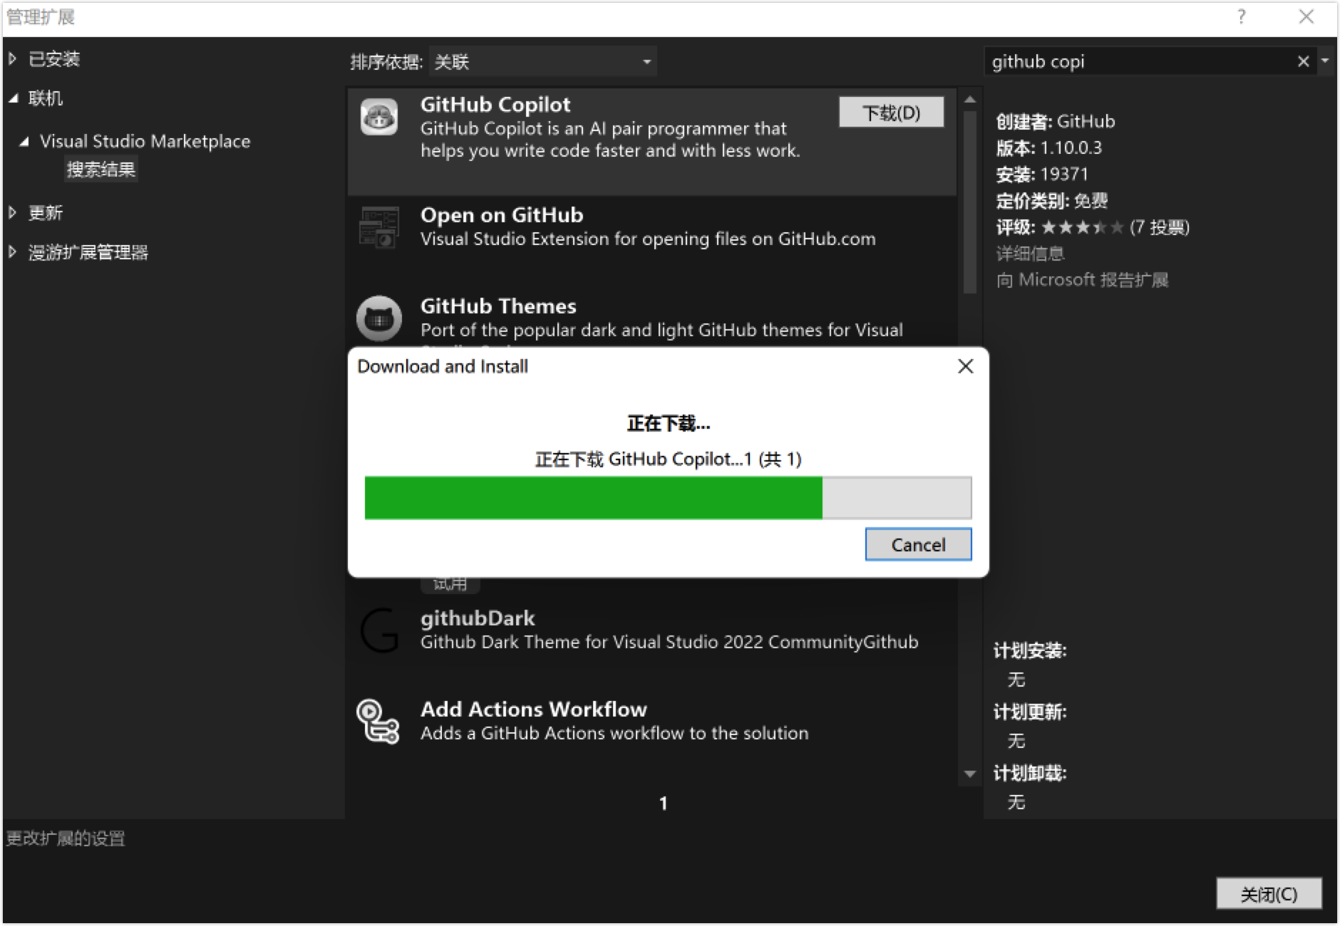This screenshot has width=1340, height=926.
Task: Click the Add Actions Workflow icon
Action: 378,721
